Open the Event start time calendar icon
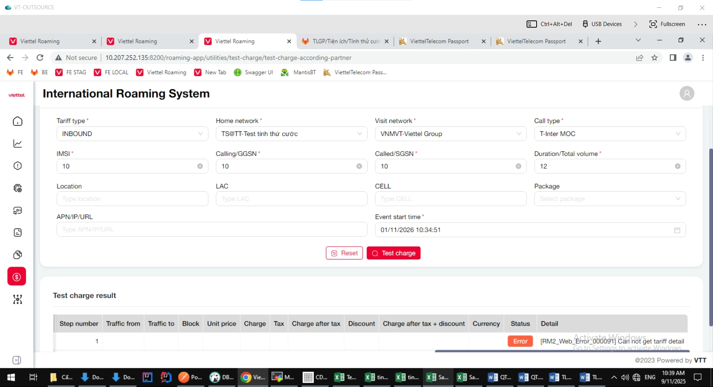 point(677,230)
